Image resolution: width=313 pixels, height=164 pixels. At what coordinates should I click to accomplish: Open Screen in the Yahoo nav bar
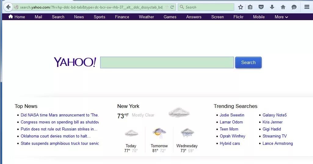pyautogui.click(x=217, y=17)
